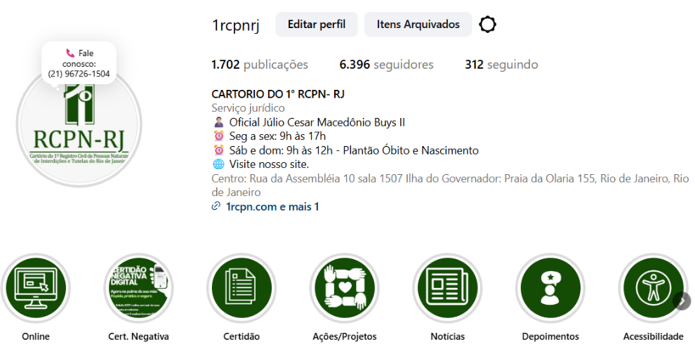Open the Notícias newspaper highlight
This screenshot has height=356, width=695.
click(x=447, y=288)
